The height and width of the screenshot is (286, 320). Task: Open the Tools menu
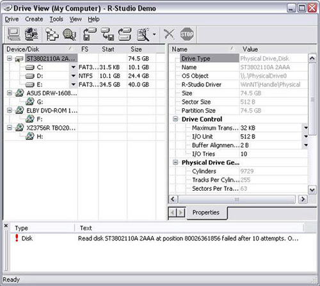tap(56, 19)
